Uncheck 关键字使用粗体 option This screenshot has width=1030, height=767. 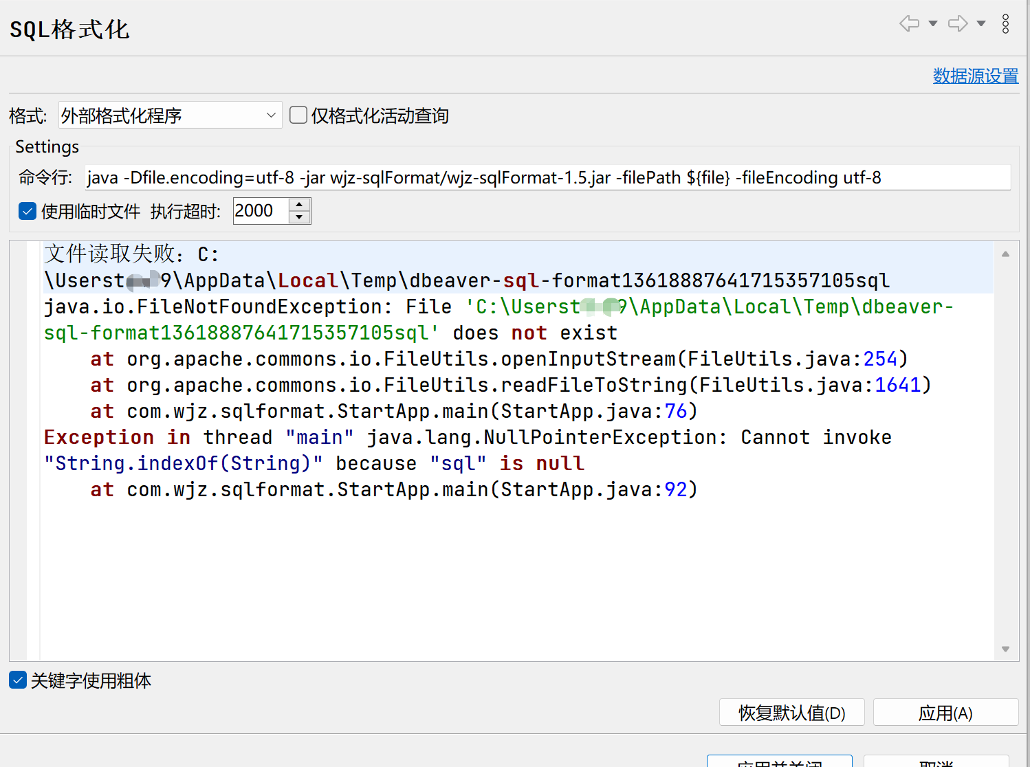pyautogui.click(x=17, y=680)
